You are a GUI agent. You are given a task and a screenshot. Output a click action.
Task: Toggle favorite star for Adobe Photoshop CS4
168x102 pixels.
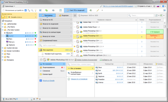[74, 42]
